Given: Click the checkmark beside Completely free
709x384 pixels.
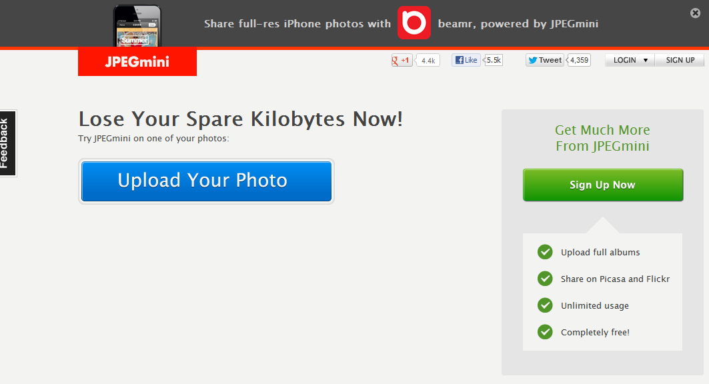Looking at the screenshot, I should (545, 332).
